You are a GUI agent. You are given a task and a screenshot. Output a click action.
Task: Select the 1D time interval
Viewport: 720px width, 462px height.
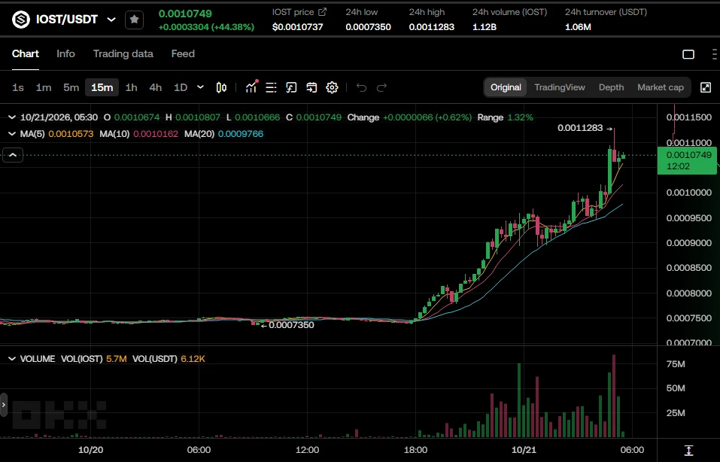(x=181, y=87)
